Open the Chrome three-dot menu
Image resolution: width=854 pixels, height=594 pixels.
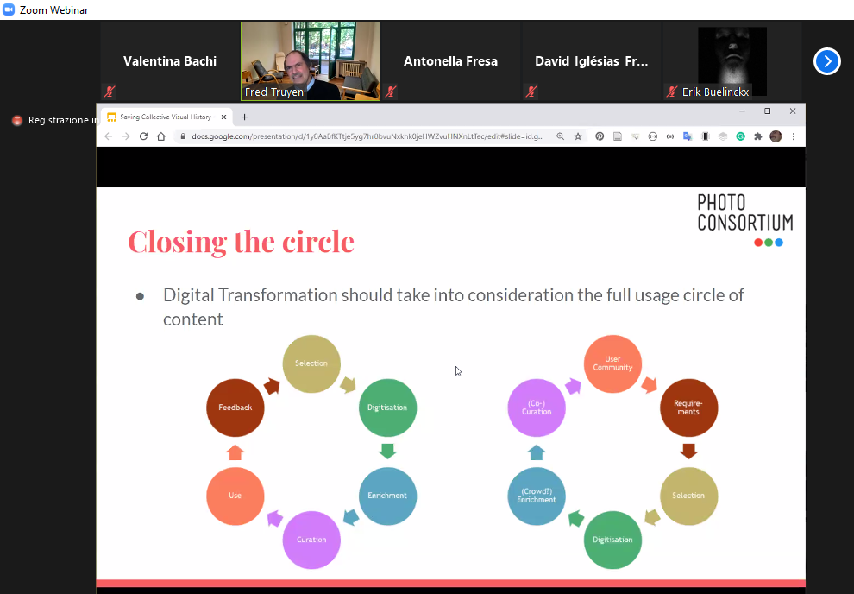794,136
